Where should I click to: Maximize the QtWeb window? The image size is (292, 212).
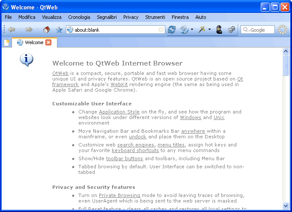[x=275, y=7]
